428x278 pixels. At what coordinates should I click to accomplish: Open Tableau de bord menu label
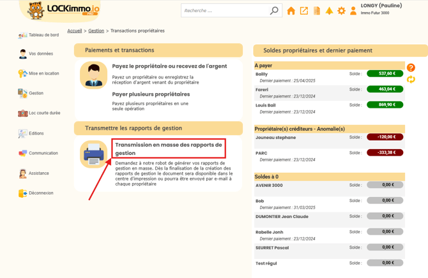(43, 35)
